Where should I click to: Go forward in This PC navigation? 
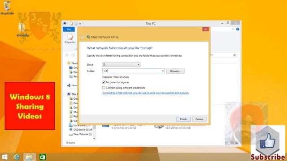[x=73, y=55]
